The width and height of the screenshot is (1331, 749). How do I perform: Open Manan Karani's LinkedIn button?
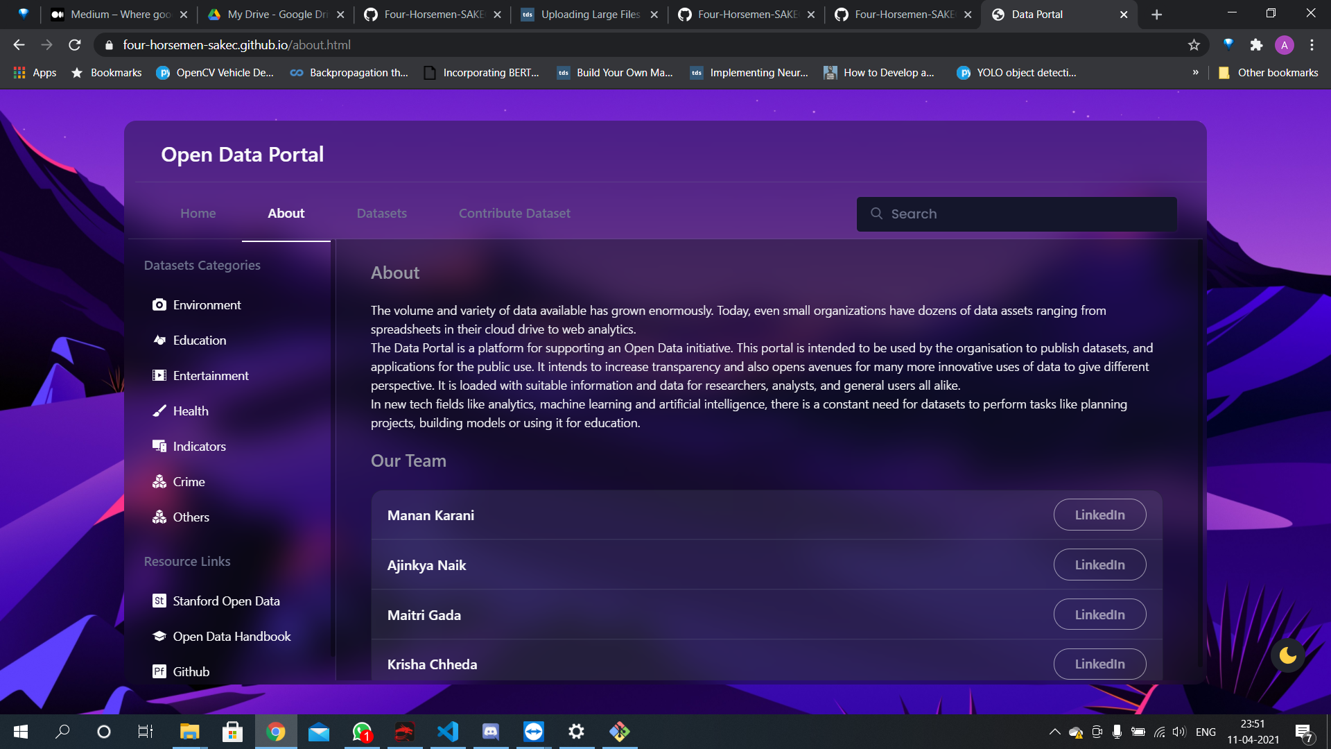[x=1099, y=515]
